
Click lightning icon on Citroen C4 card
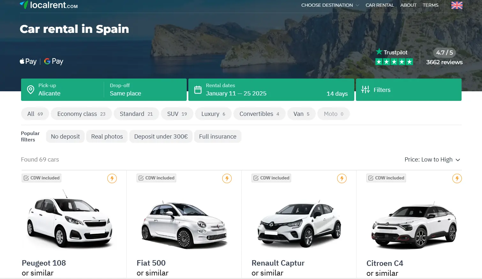coord(457,178)
